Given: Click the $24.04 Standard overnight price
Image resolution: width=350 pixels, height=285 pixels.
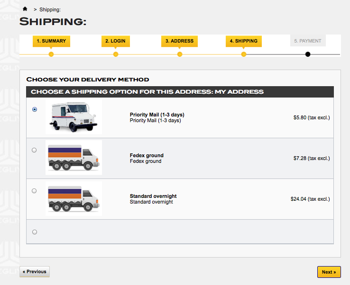Looking at the screenshot, I should [x=310, y=199].
